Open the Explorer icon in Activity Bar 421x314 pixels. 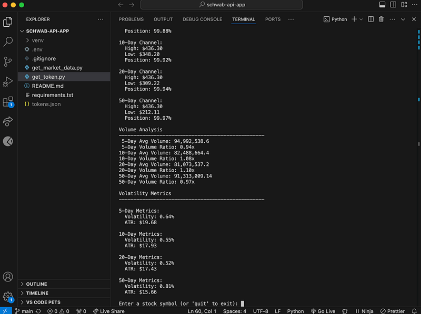coord(8,22)
